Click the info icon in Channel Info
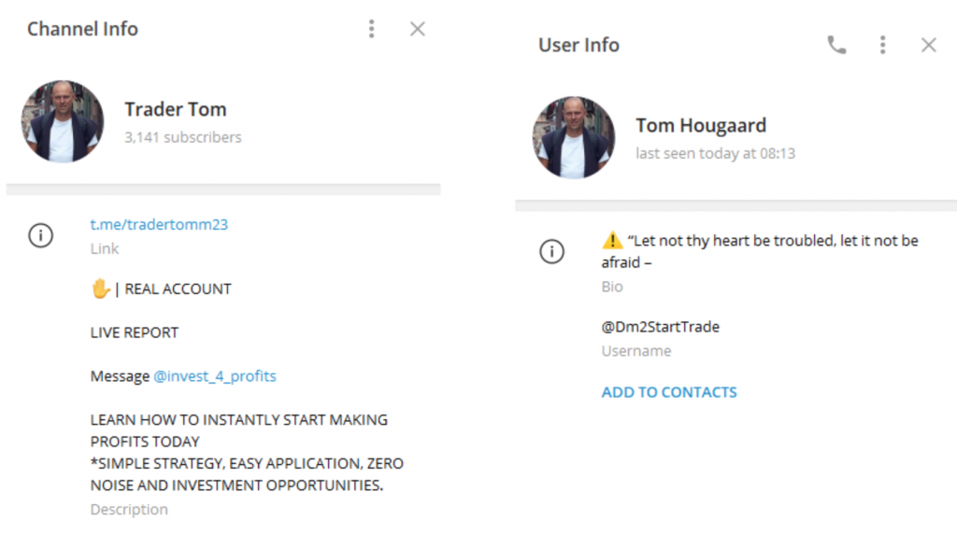Viewport: 957px width, 549px height. (x=40, y=236)
